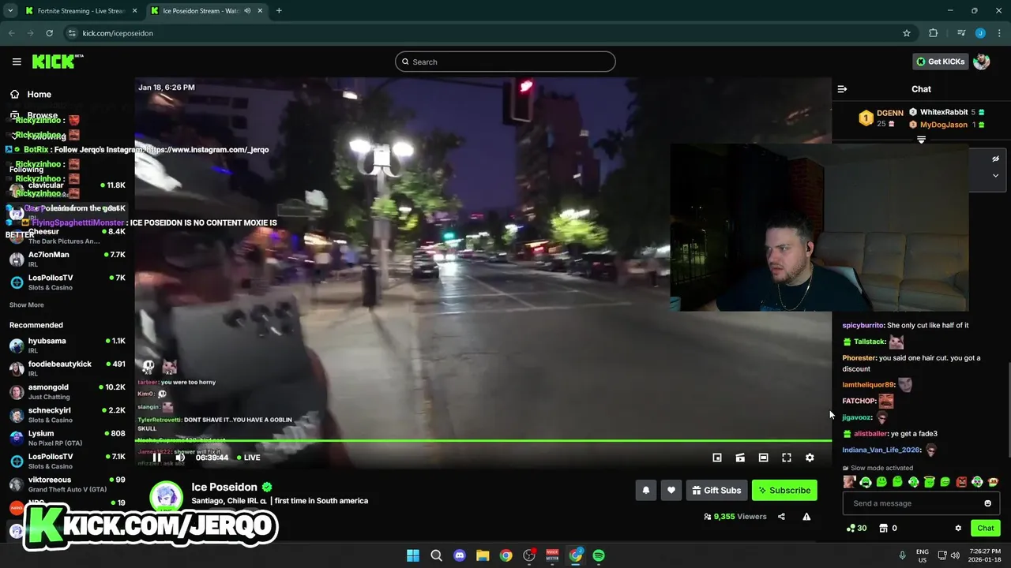Open Home in the sidebar
1011x568 pixels.
[30, 94]
